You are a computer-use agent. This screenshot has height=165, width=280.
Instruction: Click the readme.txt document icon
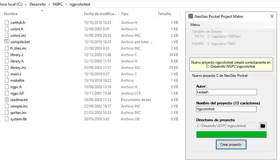click(7, 100)
